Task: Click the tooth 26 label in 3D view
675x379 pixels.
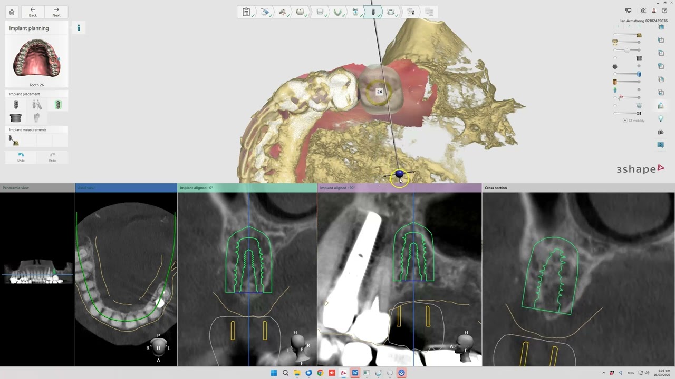Action: pyautogui.click(x=379, y=92)
